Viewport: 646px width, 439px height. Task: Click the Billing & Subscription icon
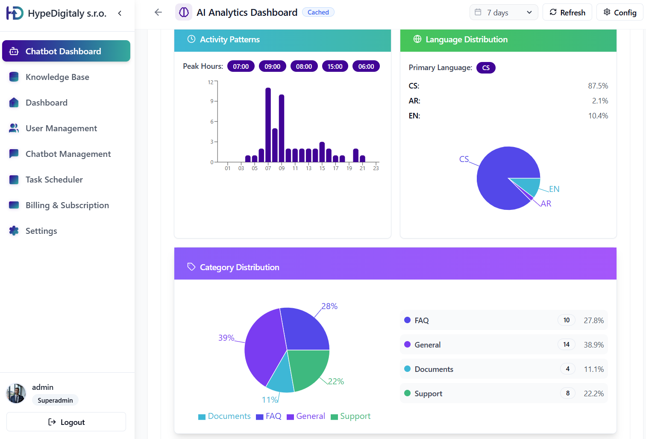point(14,205)
